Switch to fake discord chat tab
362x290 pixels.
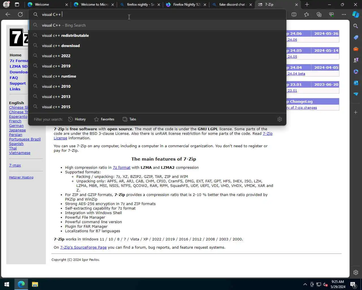[232, 5]
